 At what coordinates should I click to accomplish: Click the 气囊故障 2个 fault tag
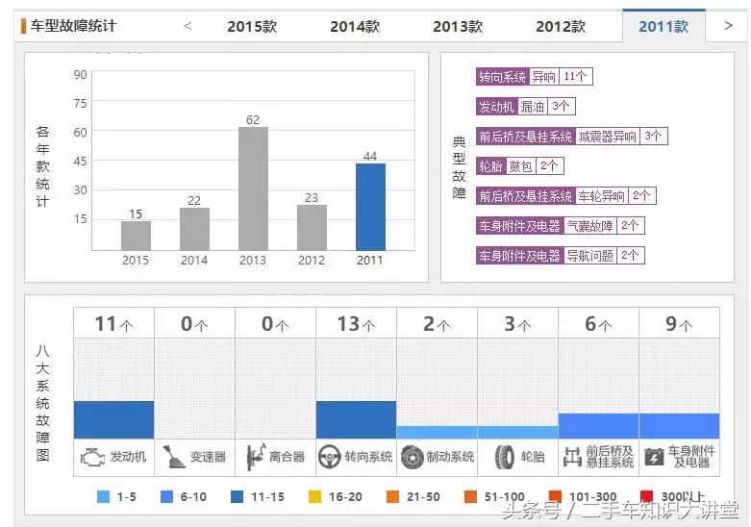click(x=561, y=226)
